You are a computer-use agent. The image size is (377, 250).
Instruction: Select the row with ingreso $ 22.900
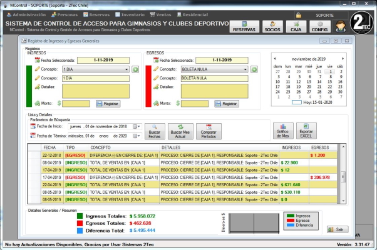click(x=182, y=162)
